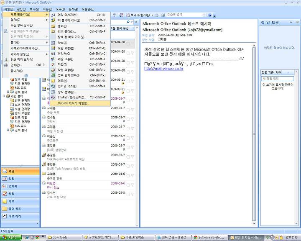Choose 검색 폴더(S)... in the new-item submenu
Viewport: 301px width, 241px height.
80,31
